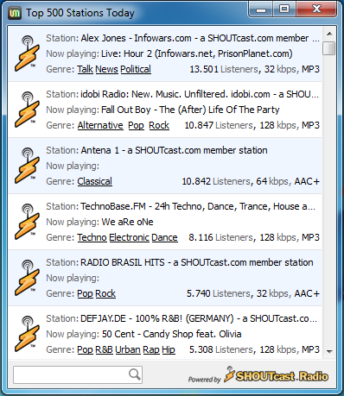Open the Dance genre link
The width and height of the screenshot is (344, 396).
164,237
